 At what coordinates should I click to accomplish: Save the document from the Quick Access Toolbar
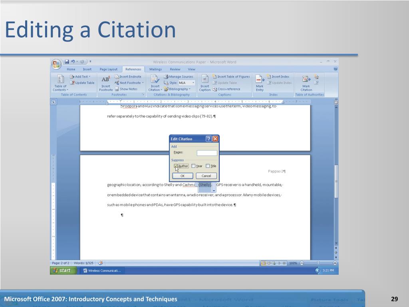(x=67, y=62)
